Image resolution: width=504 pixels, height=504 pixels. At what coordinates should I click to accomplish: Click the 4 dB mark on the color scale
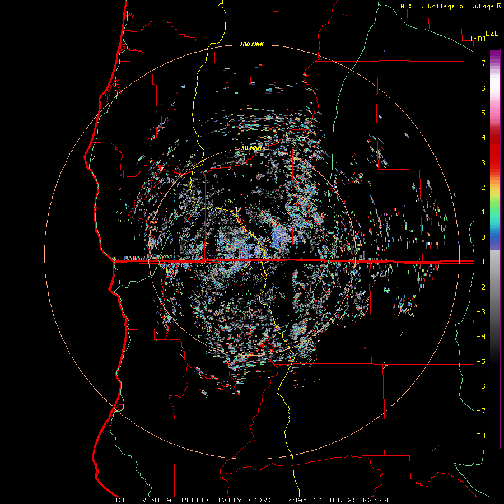coord(483,138)
